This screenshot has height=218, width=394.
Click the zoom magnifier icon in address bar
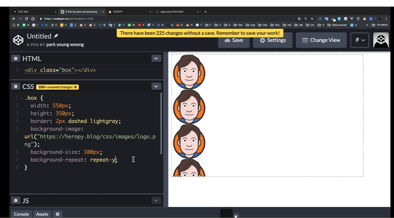tap(306, 19)
